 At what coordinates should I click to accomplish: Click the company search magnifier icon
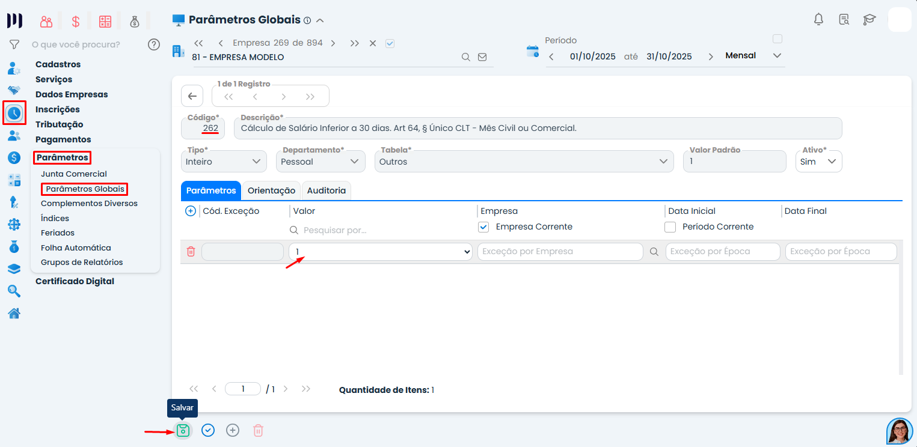pyautogui.click(x=466, y=57)
